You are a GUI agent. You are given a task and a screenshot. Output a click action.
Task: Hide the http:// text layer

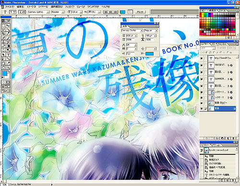(x=202, y=58)
